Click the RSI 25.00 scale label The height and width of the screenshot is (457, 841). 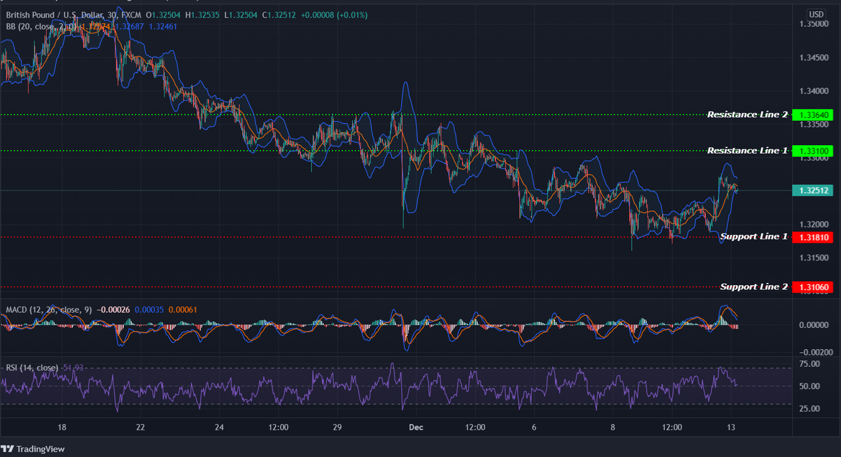(x=810, y=409)
